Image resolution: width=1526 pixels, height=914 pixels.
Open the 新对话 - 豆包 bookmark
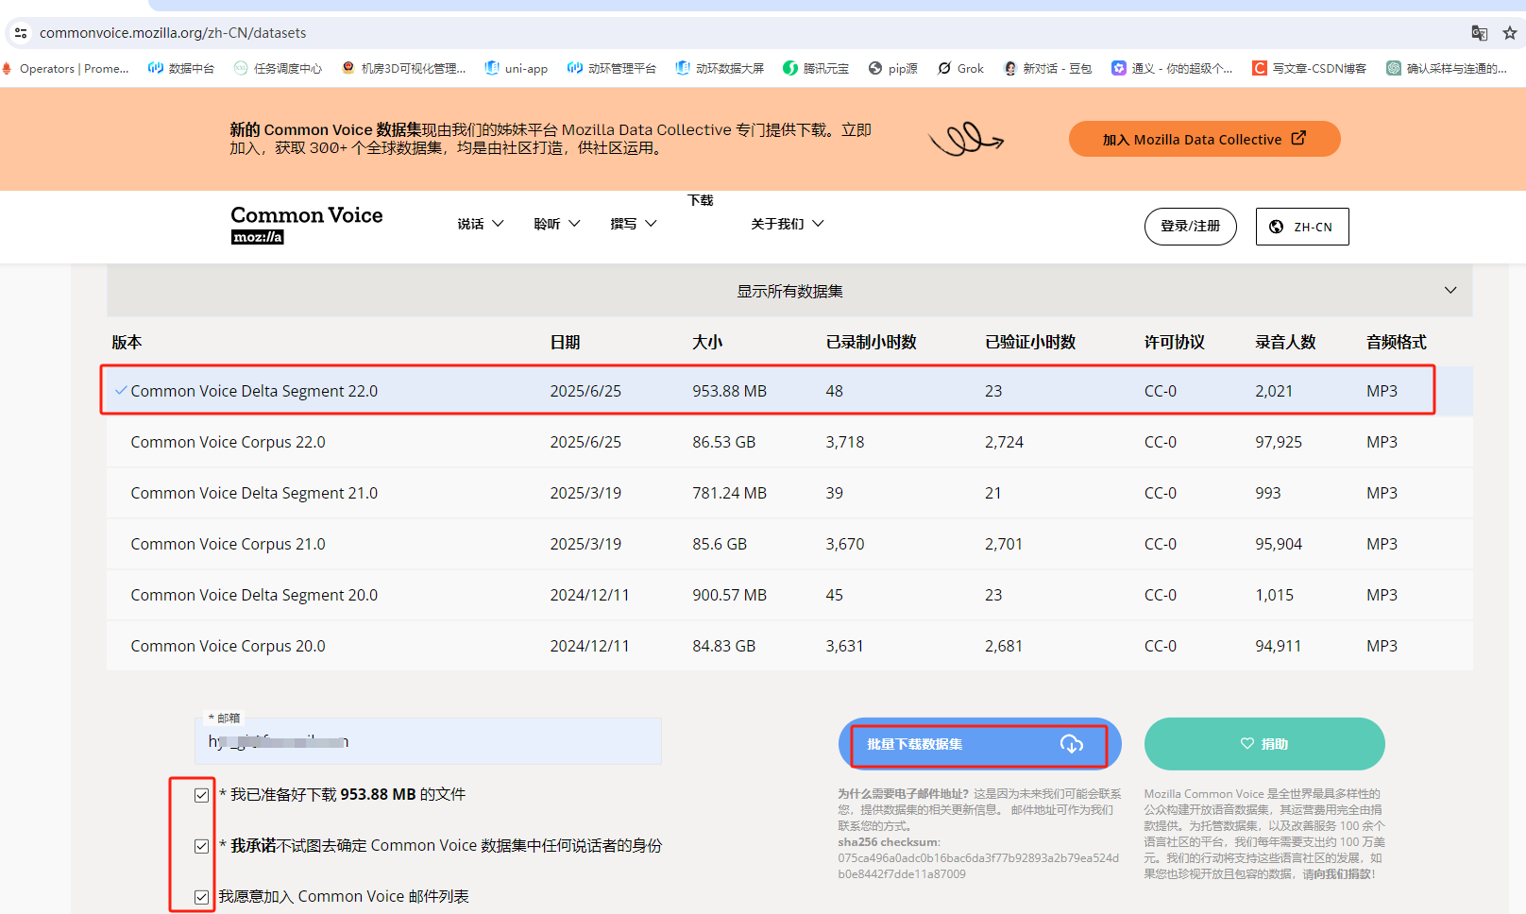click(x=1048, y=68)
